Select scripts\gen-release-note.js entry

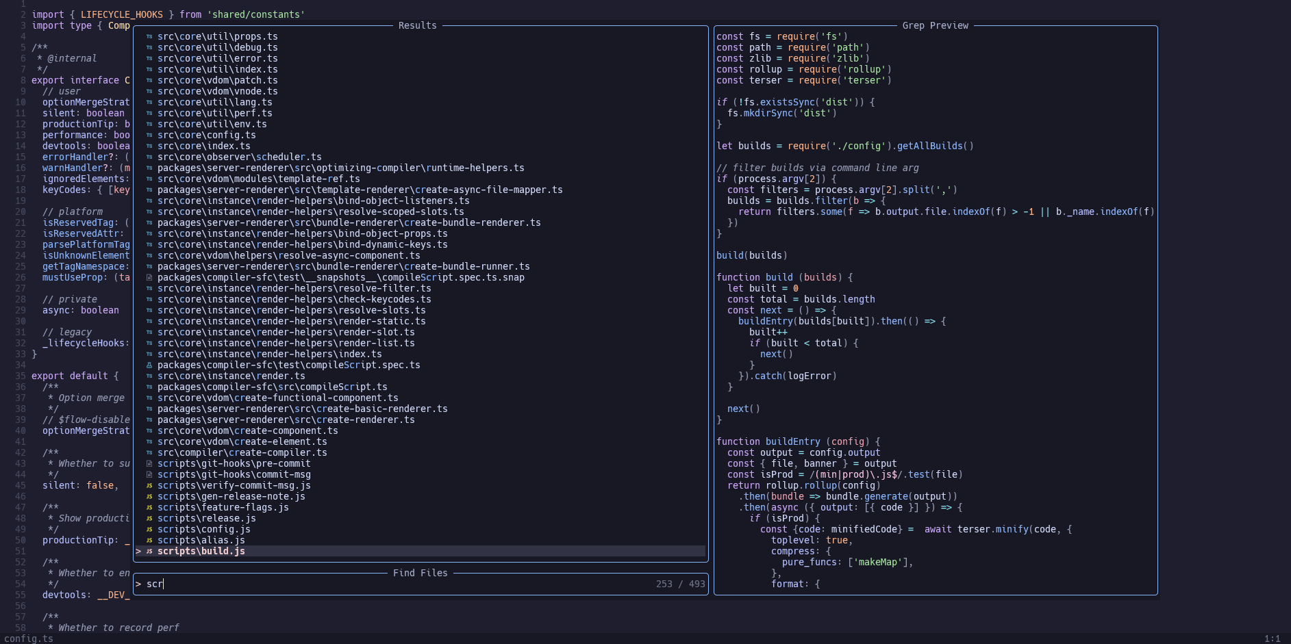(x=231, y=496)
